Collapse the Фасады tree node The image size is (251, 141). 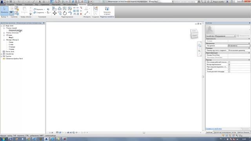click(4, 40)
